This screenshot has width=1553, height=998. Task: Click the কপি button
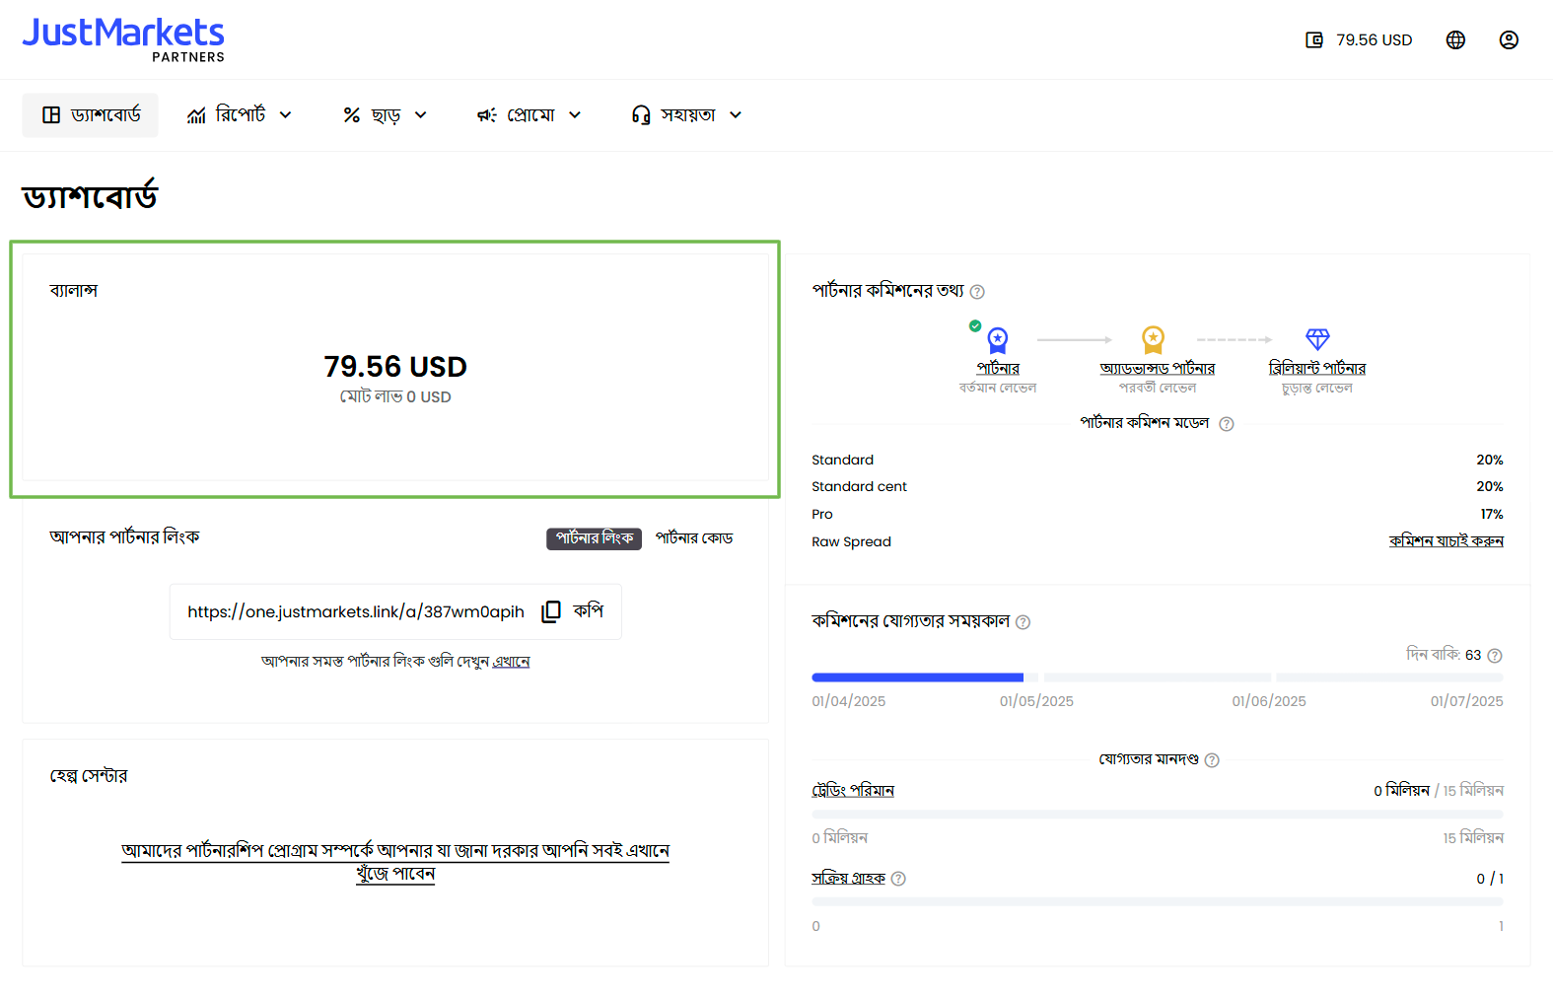589,611
